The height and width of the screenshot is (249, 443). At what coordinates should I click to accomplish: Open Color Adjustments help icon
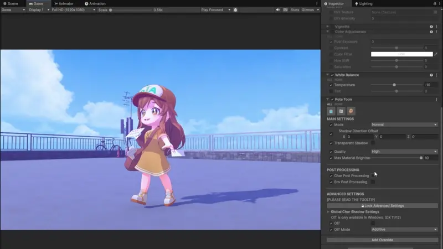pos(431,32)
